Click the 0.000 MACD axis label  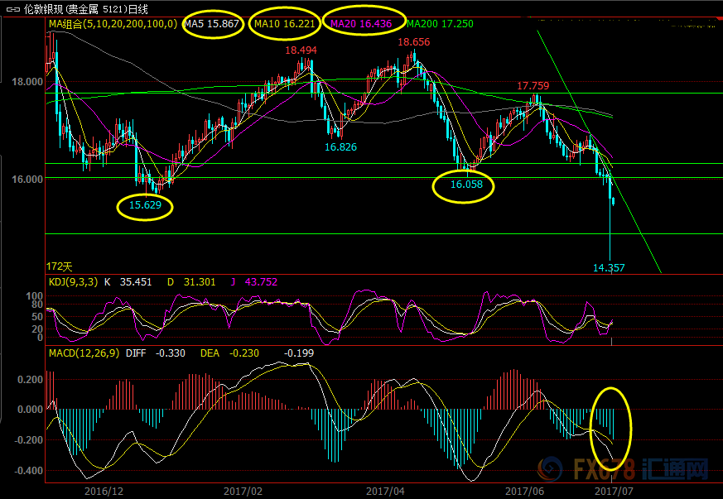[30, 409]
